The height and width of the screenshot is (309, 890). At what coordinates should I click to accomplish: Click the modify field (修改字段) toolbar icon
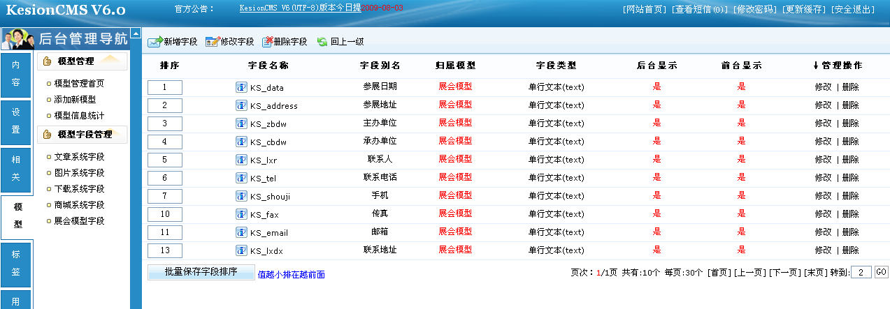click(x=212, y=42)
